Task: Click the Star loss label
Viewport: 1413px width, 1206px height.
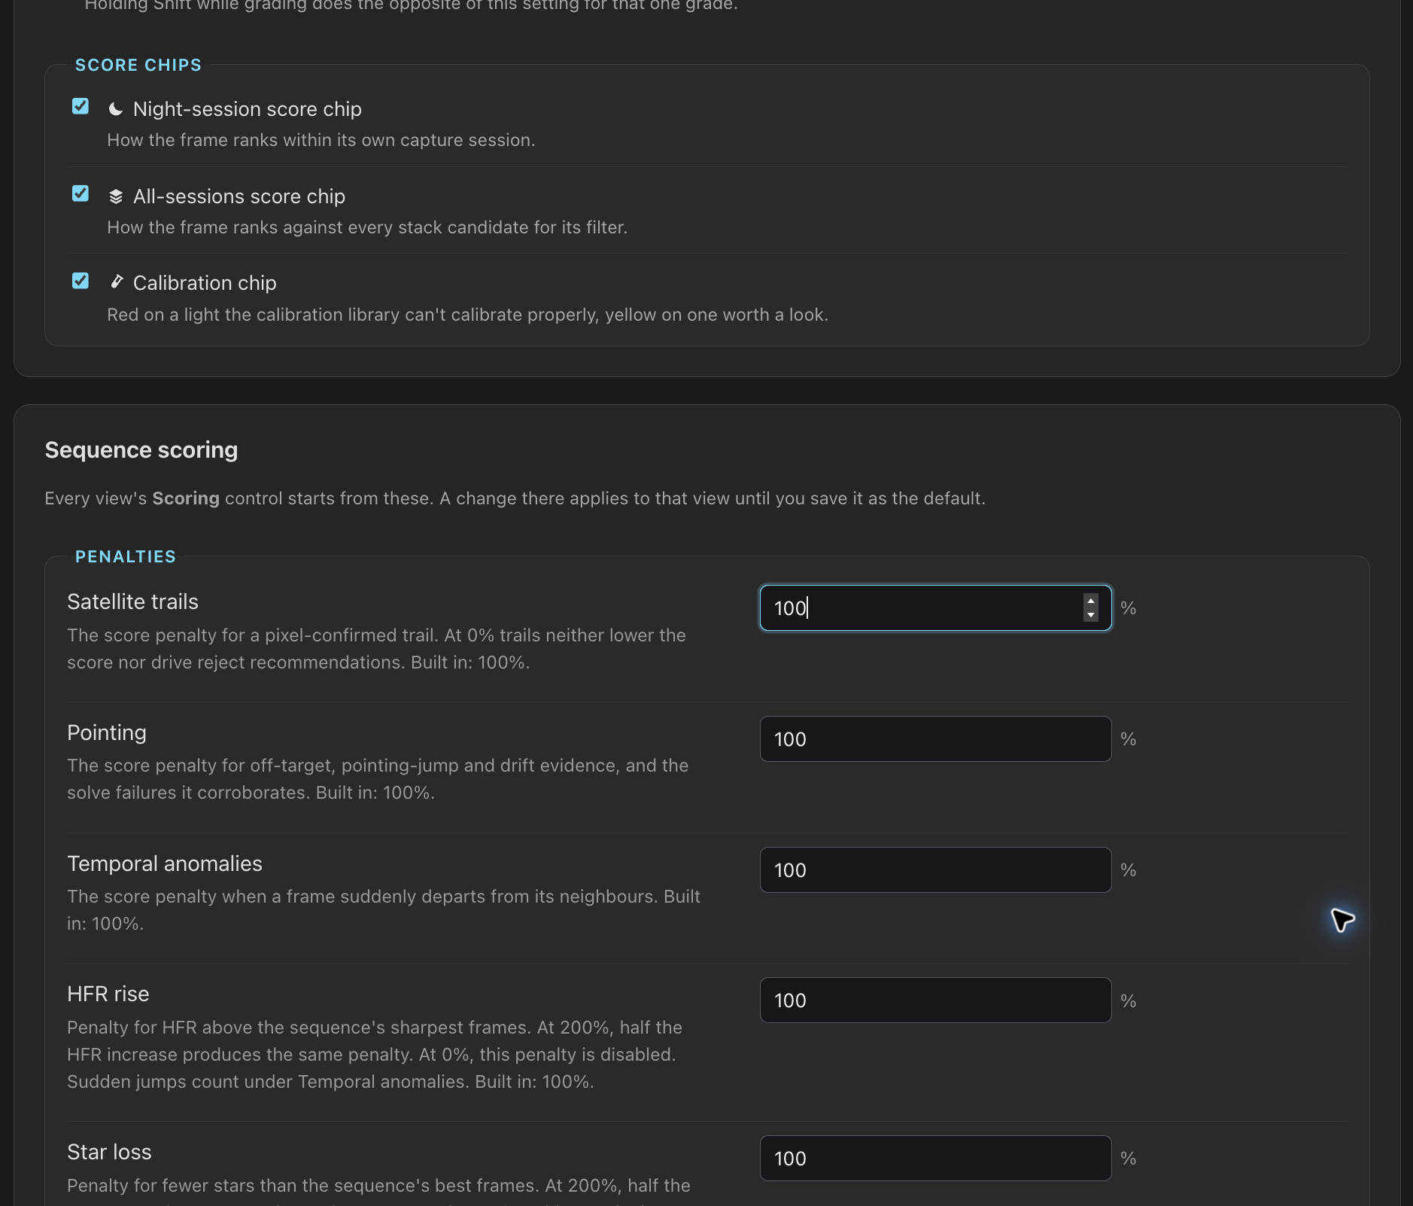Action: (x=109, y=1152)
